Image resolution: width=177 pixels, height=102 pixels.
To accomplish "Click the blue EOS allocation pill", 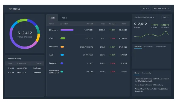I will (62, 55).
